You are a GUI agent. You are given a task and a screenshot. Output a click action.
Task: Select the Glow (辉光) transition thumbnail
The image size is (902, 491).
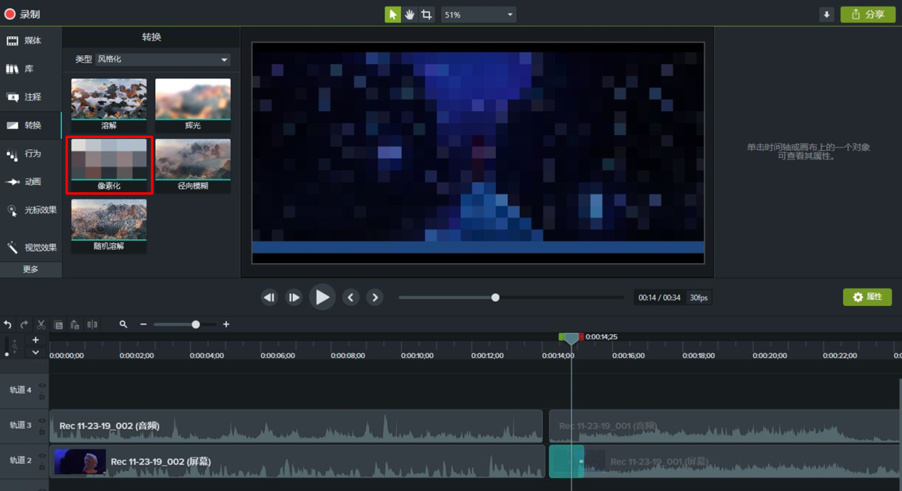pyautogui.click(x=193, y=105)
